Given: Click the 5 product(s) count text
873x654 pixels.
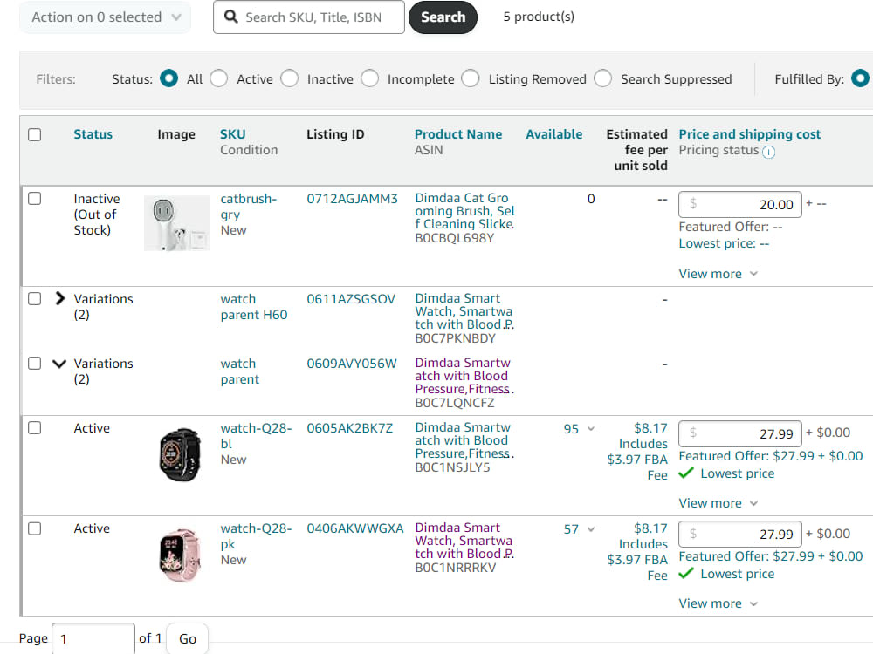Looking at the screenshot, I should [x=539, y=17].
